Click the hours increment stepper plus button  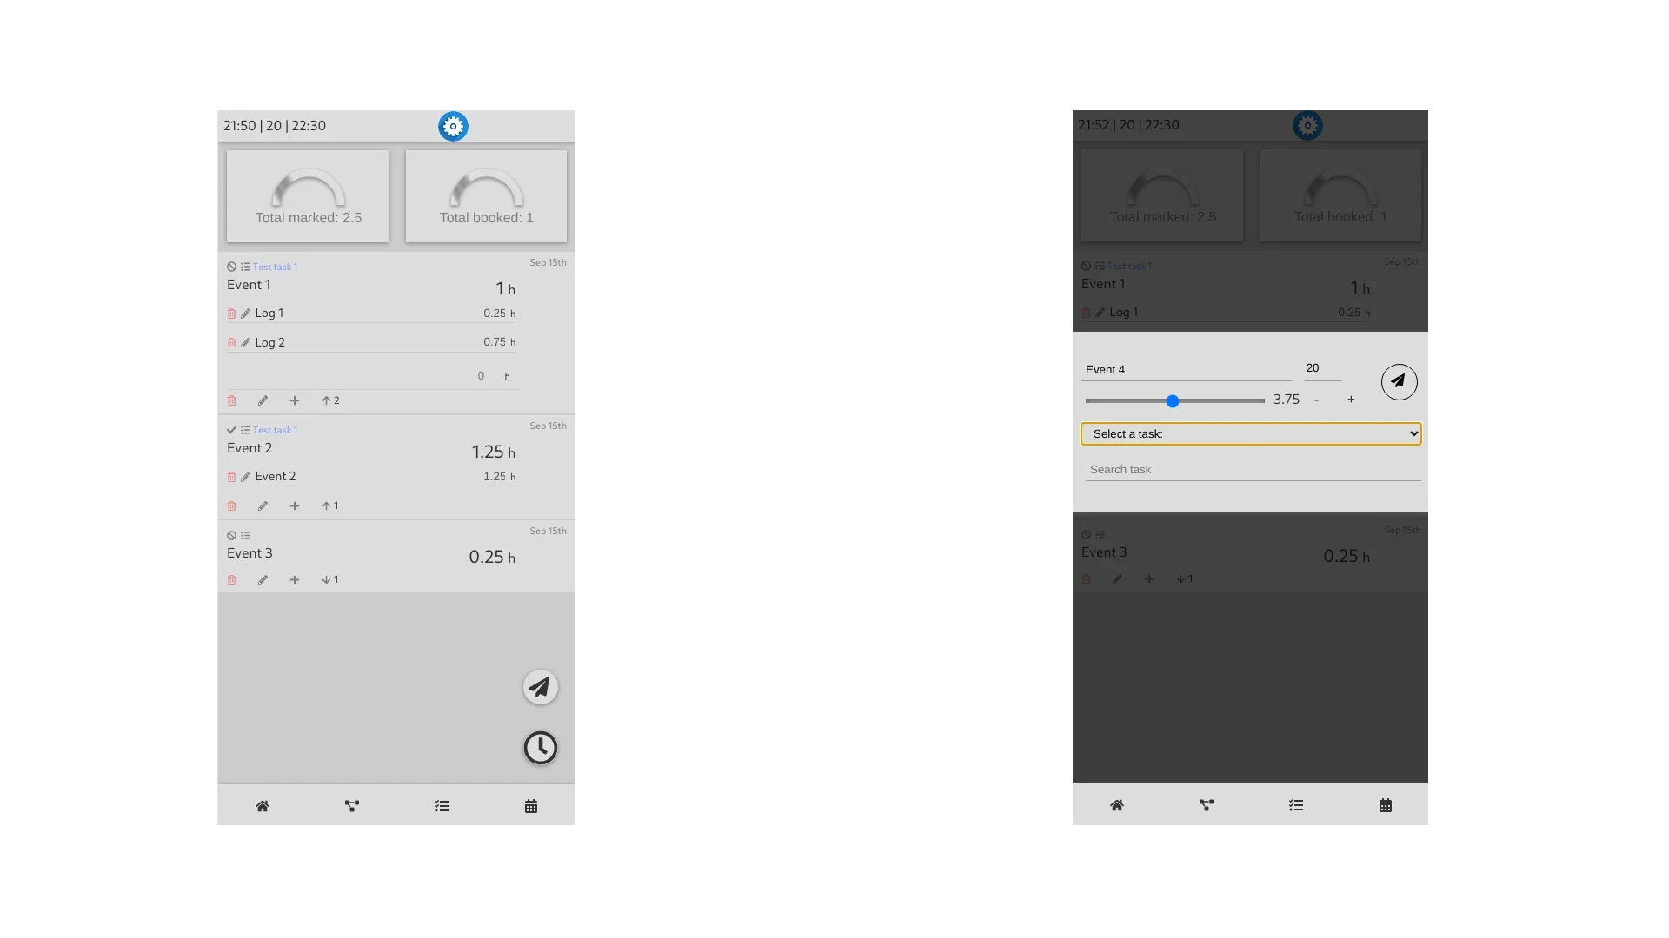(x=1350, y=399)
